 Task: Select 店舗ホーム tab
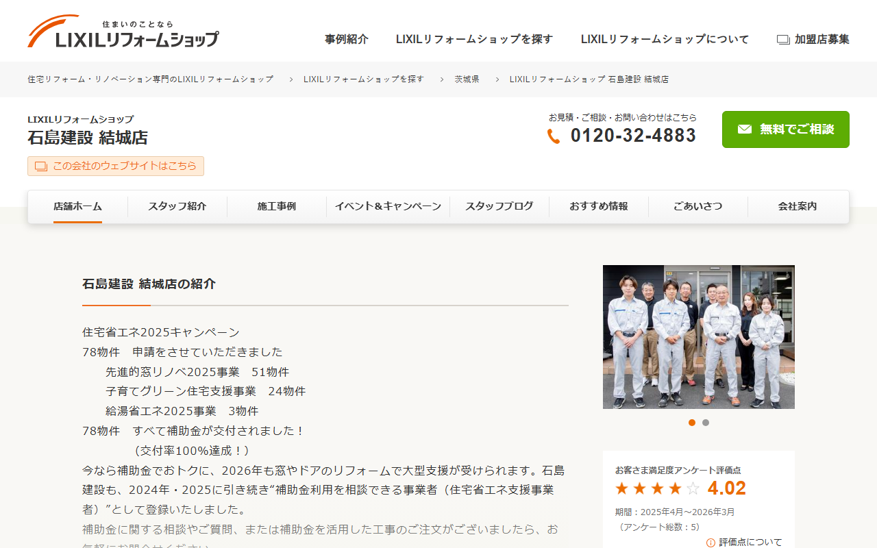pos(78,206)
